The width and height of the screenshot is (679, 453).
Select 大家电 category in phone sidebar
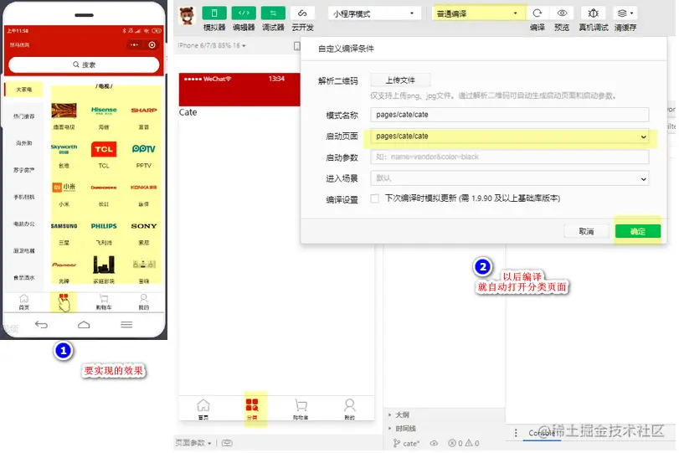[x=23, y=90]
